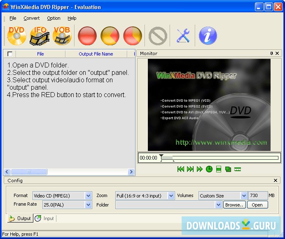Click the yellow ball with red wedge
Image resolution: width=285 pixels, height=239 pixels.
click(110, 36)
